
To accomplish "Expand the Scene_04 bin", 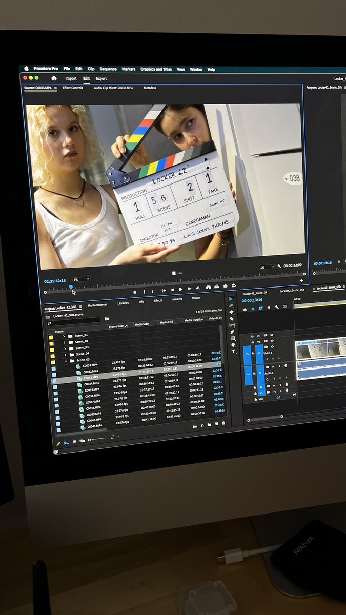I will [x=66, y=355].
